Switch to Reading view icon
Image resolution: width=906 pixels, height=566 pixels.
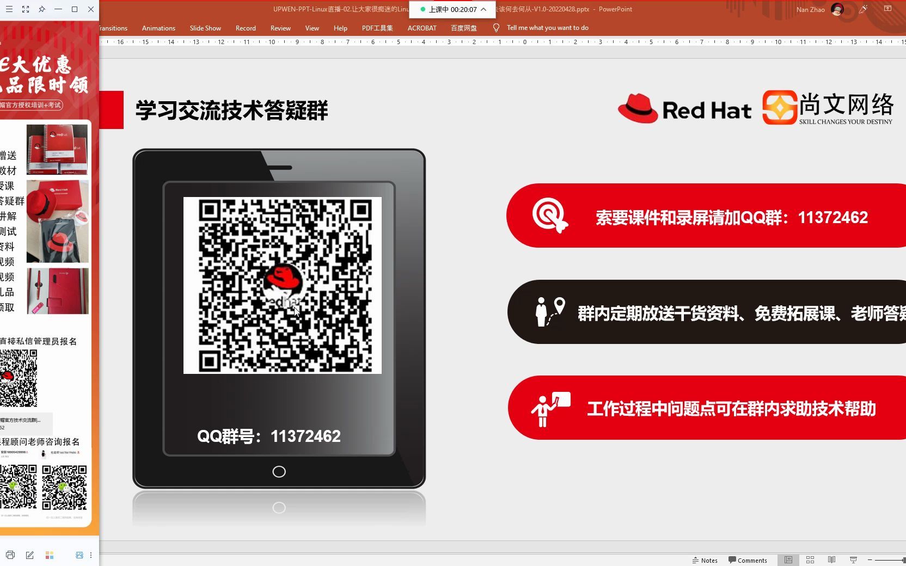click(x=831, y=559)
